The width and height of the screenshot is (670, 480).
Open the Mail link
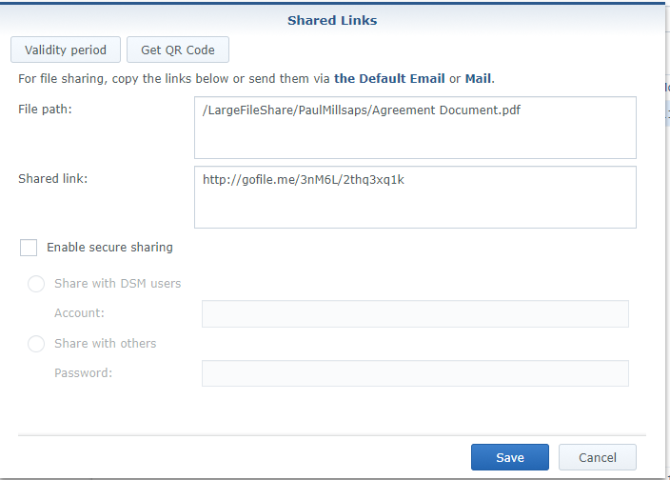[478, 79]
